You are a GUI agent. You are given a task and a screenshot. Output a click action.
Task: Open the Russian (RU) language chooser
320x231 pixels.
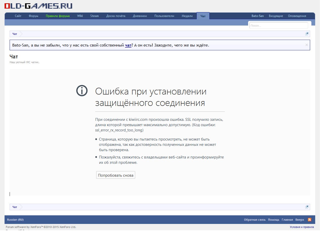tap(15, 220)
